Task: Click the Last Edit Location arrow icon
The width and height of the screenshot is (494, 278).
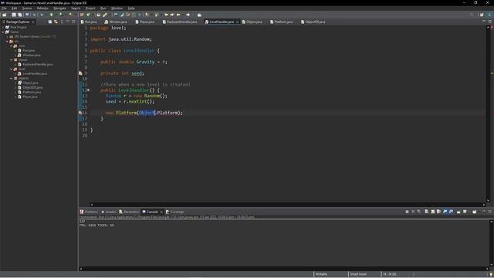Action: [167, 15]
